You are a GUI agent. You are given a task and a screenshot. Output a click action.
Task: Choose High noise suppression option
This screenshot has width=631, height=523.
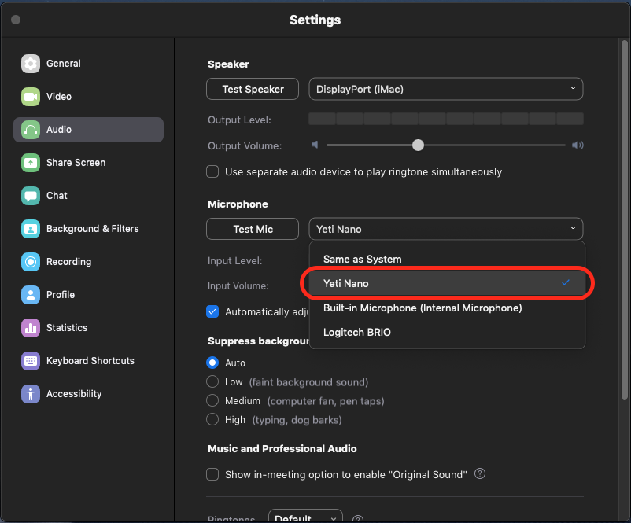pyautogui.click(x=212, y=420)
